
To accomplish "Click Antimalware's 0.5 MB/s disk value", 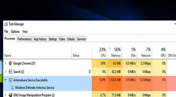I will (x=131, y=80).
